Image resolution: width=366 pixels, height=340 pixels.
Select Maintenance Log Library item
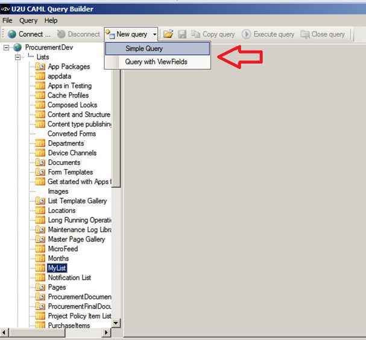pos(80,230)
